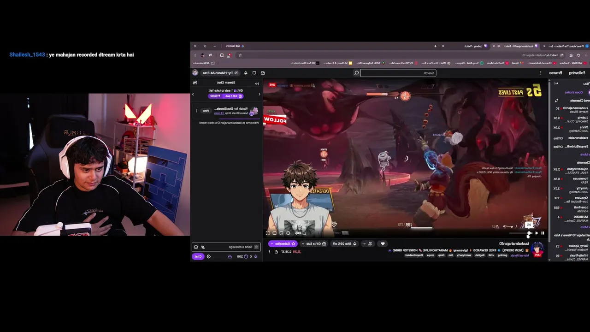Open more options dots under the stream
The height and width of the screenshot is (332, 590).
(x=270, y=251)
